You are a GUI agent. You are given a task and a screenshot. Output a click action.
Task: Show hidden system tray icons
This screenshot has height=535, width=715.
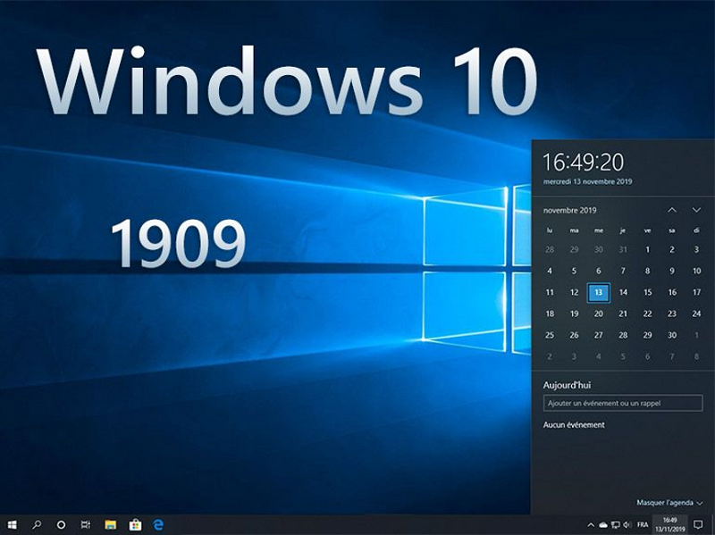click(x=591, y=524)
